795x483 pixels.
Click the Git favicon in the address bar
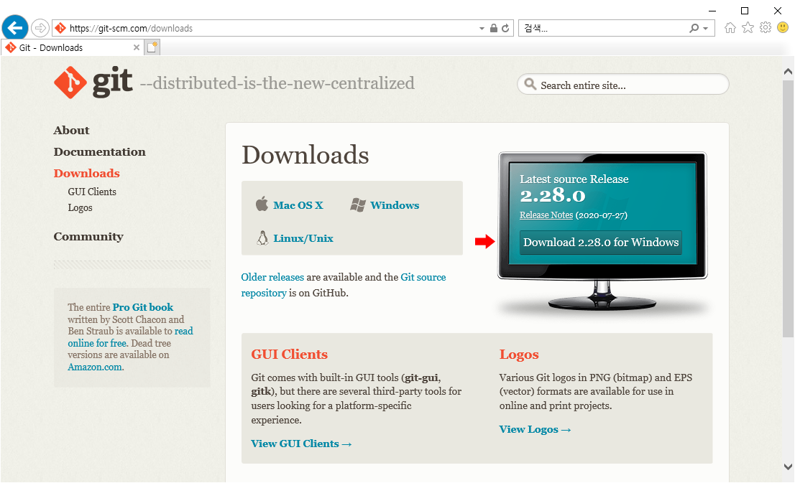pos(60,29)
